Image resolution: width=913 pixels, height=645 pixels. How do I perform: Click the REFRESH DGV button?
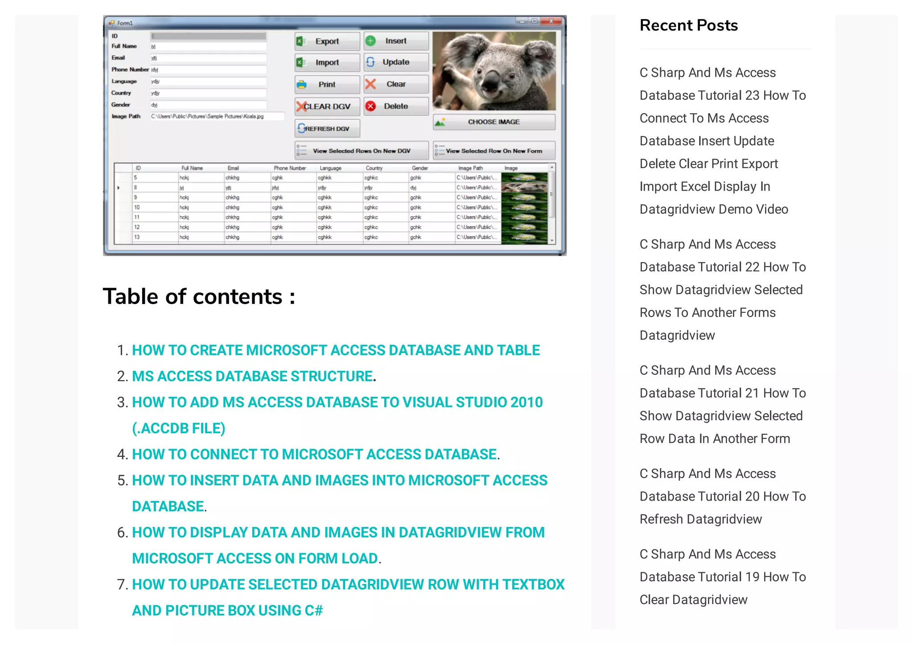(x=327, y=128)
